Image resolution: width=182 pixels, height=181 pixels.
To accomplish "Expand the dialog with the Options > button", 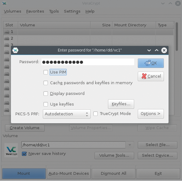I will point(151,114).
